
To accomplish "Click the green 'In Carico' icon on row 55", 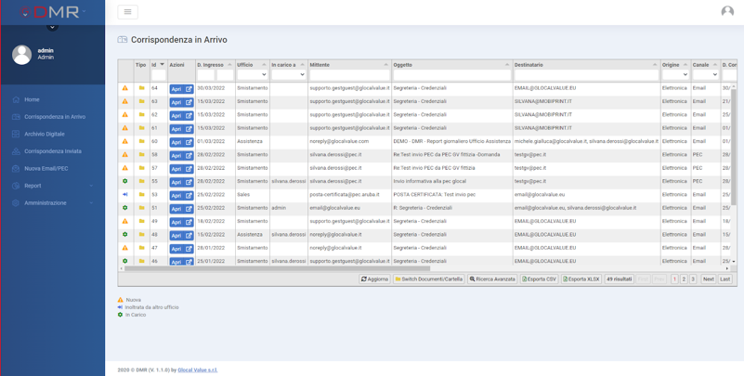I will [125, 182].
